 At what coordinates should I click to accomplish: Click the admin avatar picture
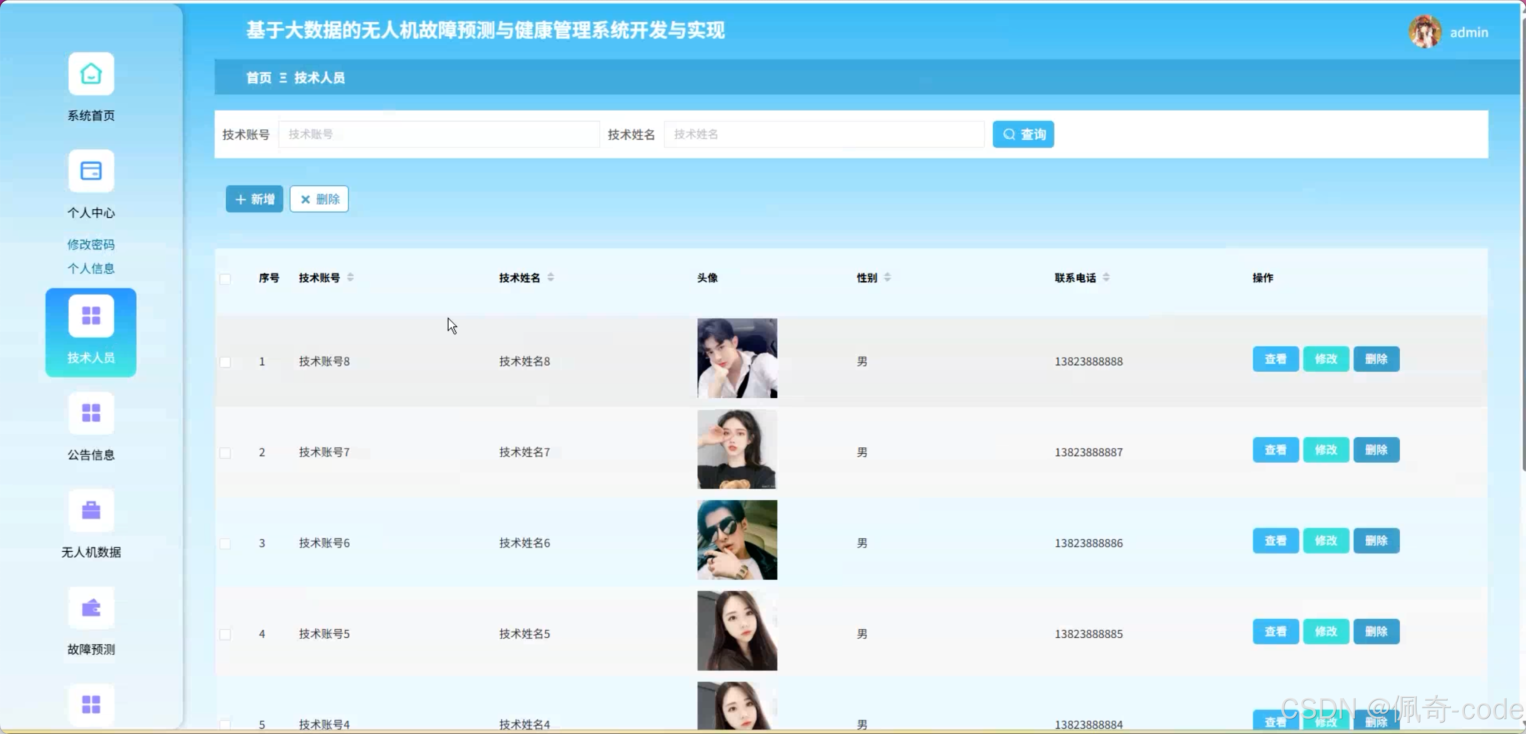click(x=1424, y=32)
